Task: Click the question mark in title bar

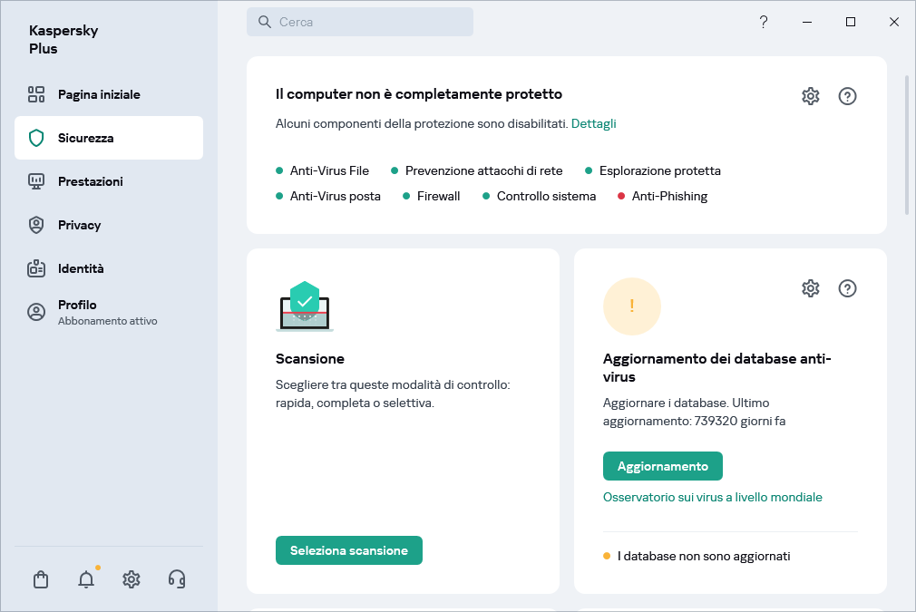Action: (764, 22)
